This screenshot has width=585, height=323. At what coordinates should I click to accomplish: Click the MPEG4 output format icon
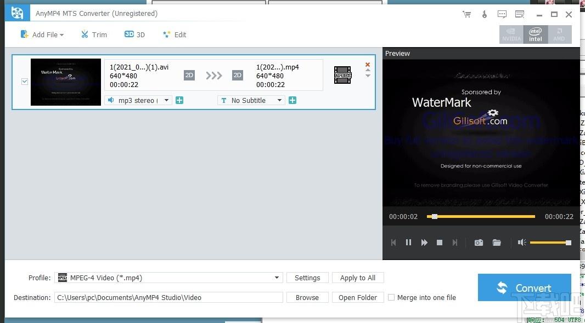[342, 75]
